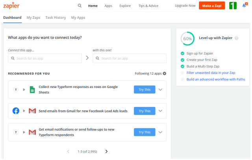Click the green check for Build a Multi-Step Zap
The image size is (252, 160).
coord(182,66)
